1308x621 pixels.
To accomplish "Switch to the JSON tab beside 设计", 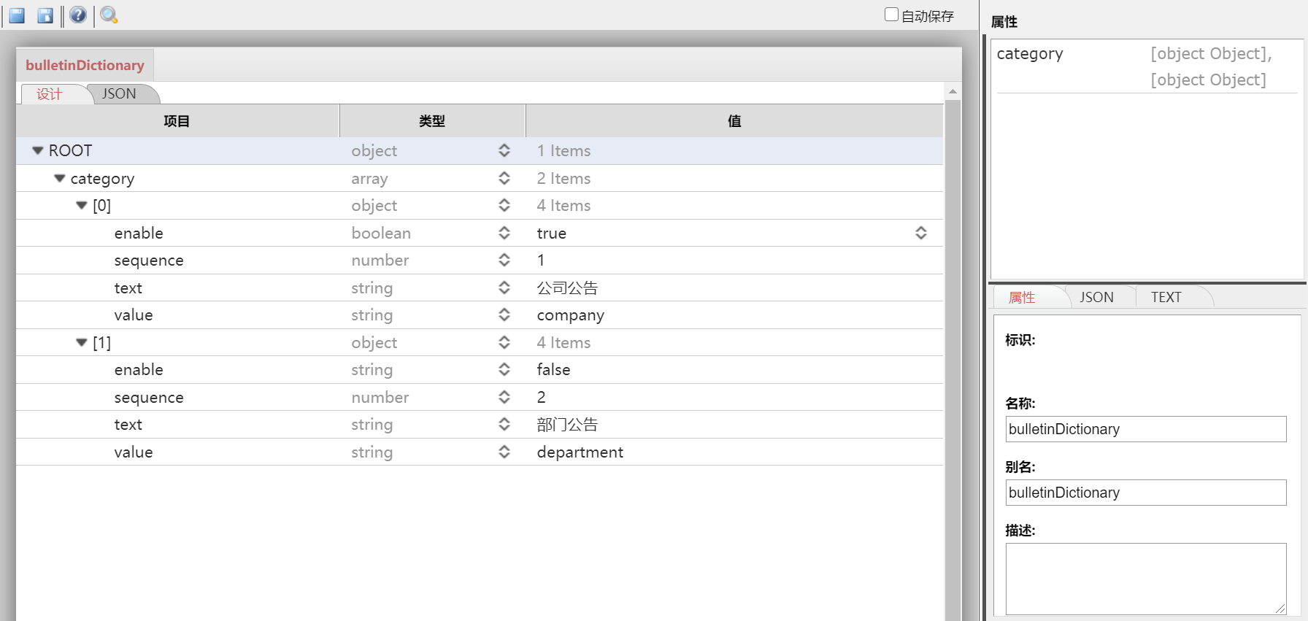I will [119, 94].
